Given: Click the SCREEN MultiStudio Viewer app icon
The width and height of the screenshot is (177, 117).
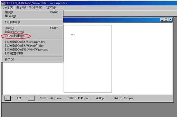Looking at the screenshot, I should click(3, 3).
